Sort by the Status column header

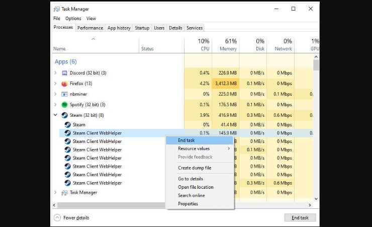(161, 45)
